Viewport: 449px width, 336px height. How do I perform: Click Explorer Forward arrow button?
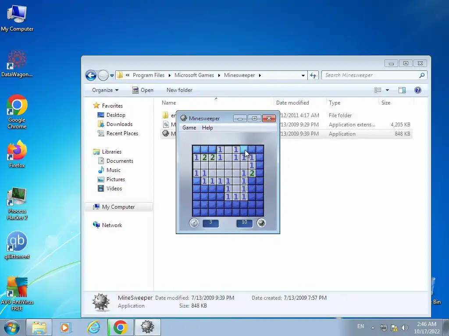[x=103, y=75]
